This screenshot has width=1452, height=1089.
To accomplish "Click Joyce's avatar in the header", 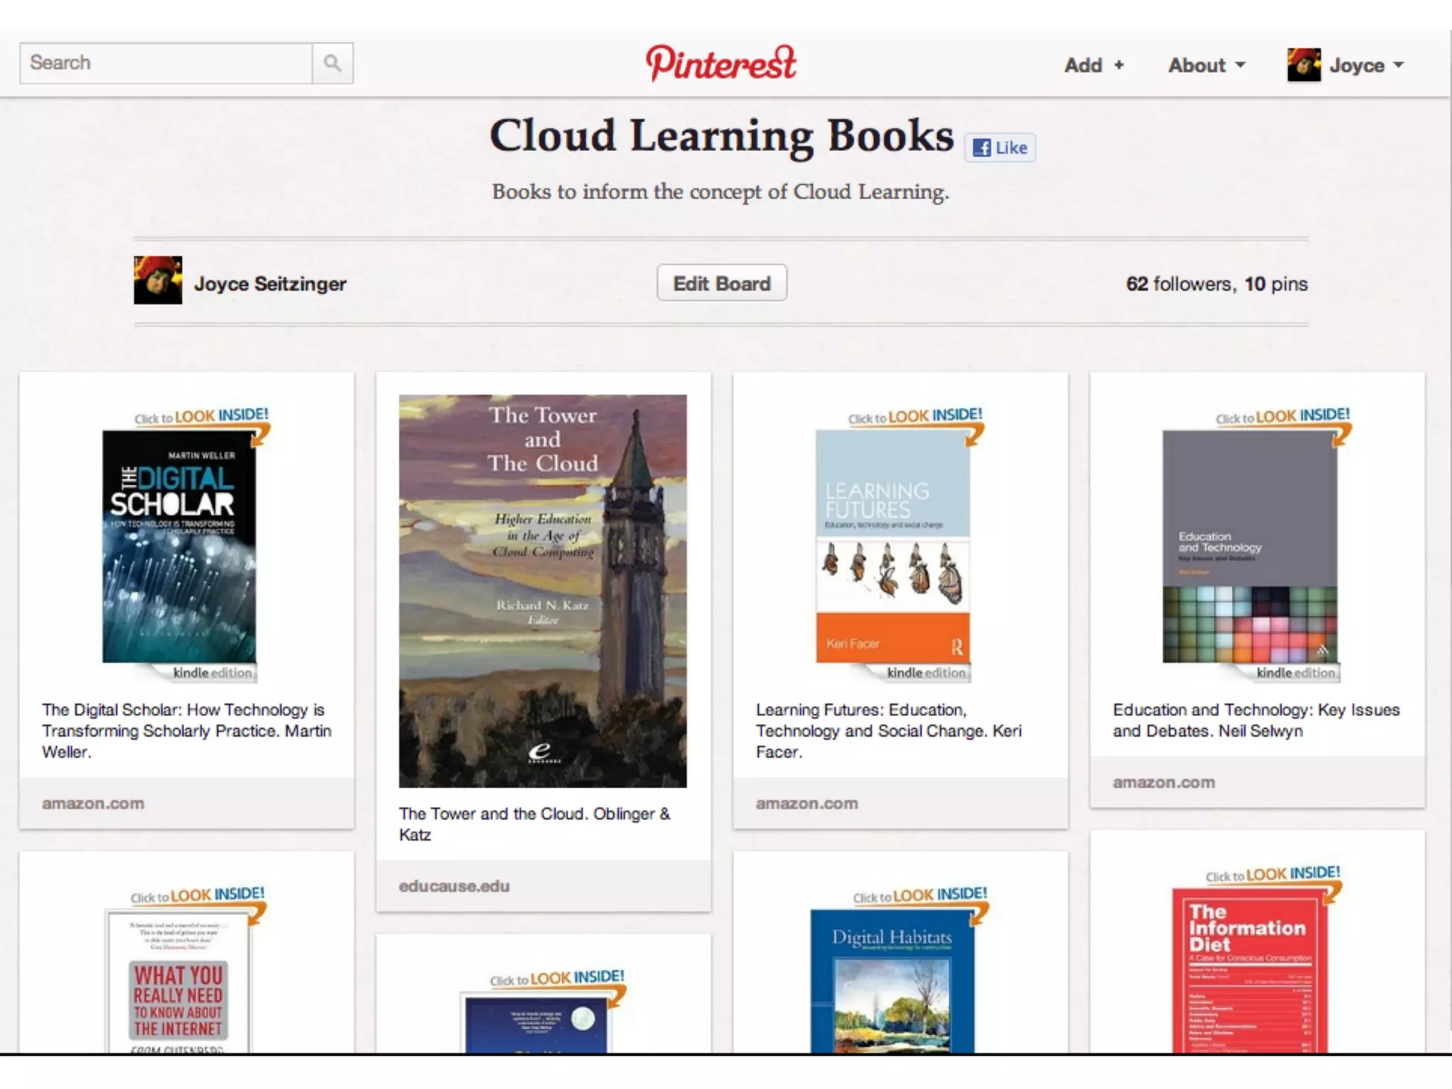I will [x=1303, y=65].
